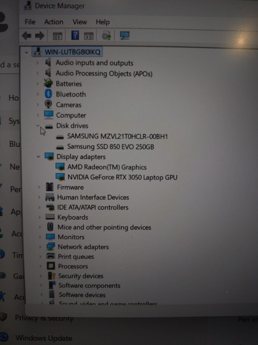Click the Monitors icon
Viewport: 258px width, 345px height.
coord(50,237)
